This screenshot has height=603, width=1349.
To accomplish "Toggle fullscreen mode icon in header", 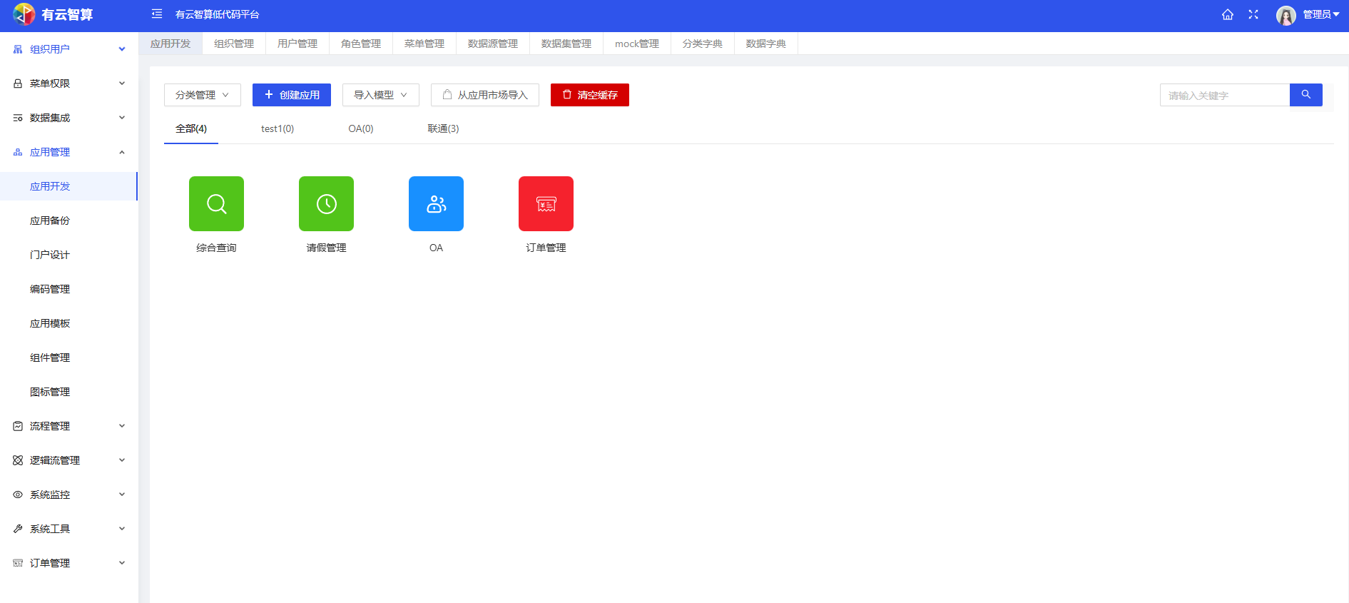I will [x=1253, y=15].
